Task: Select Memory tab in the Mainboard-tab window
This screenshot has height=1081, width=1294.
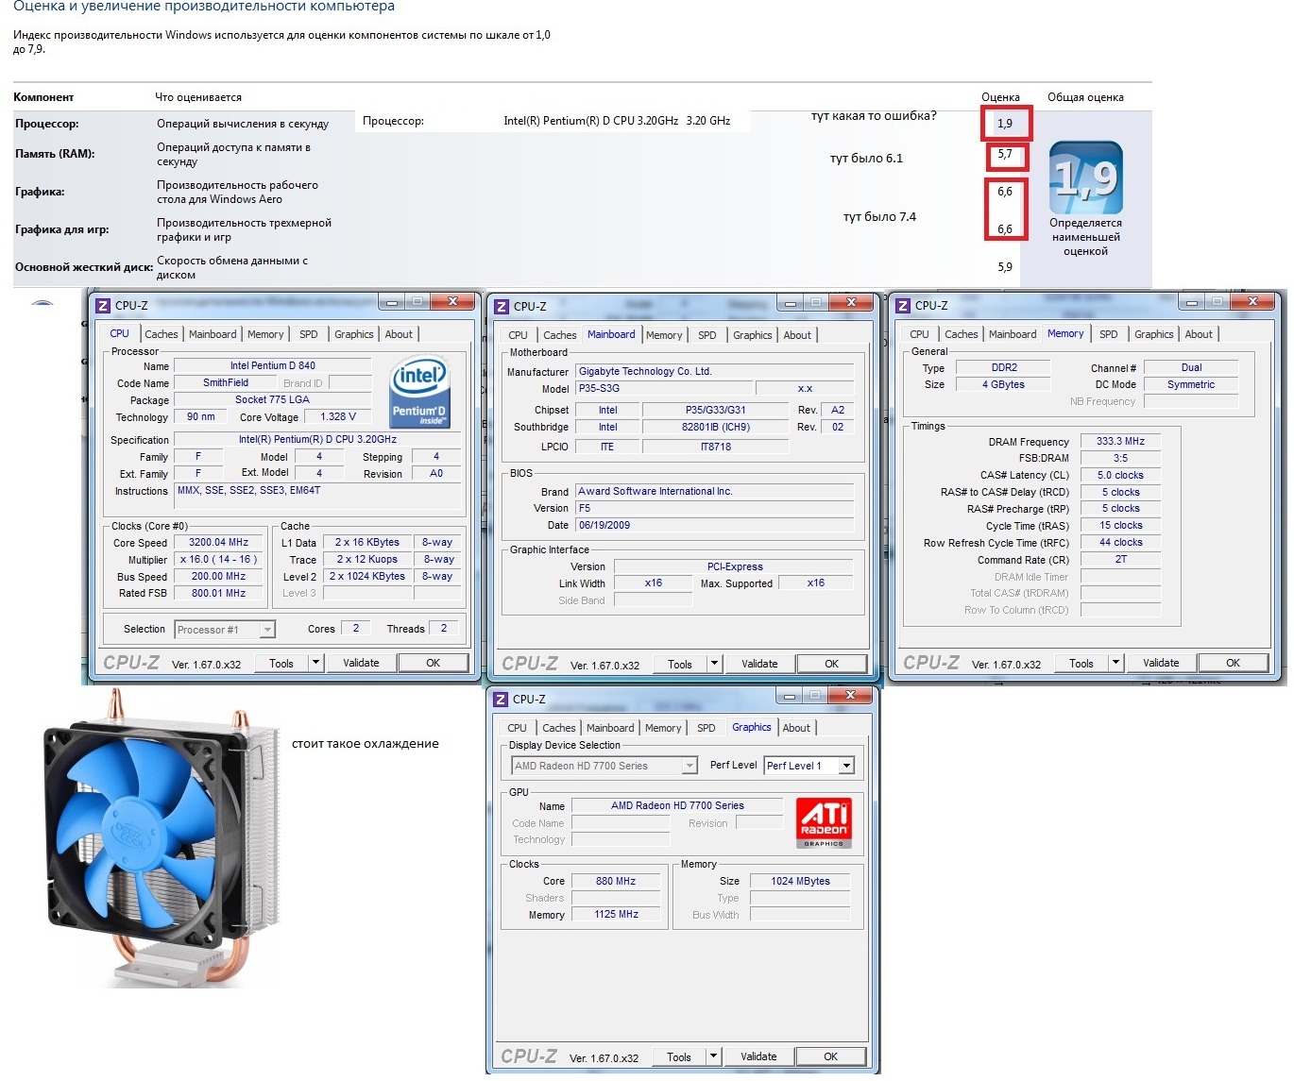Action: point(664,335)
